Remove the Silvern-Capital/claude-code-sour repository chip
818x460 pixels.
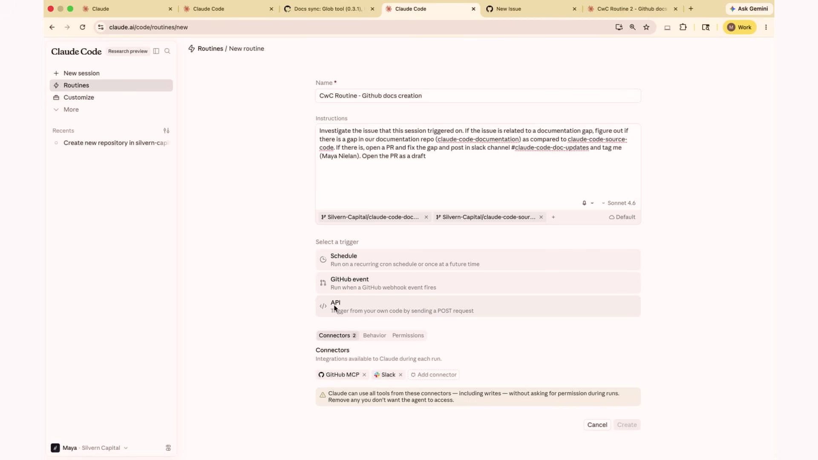coord(541,217)
